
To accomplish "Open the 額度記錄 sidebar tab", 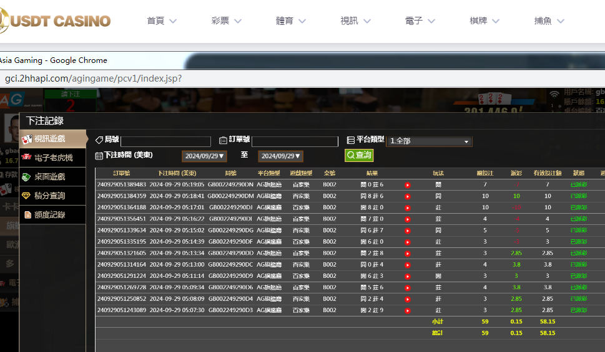I will coord(49,215).
